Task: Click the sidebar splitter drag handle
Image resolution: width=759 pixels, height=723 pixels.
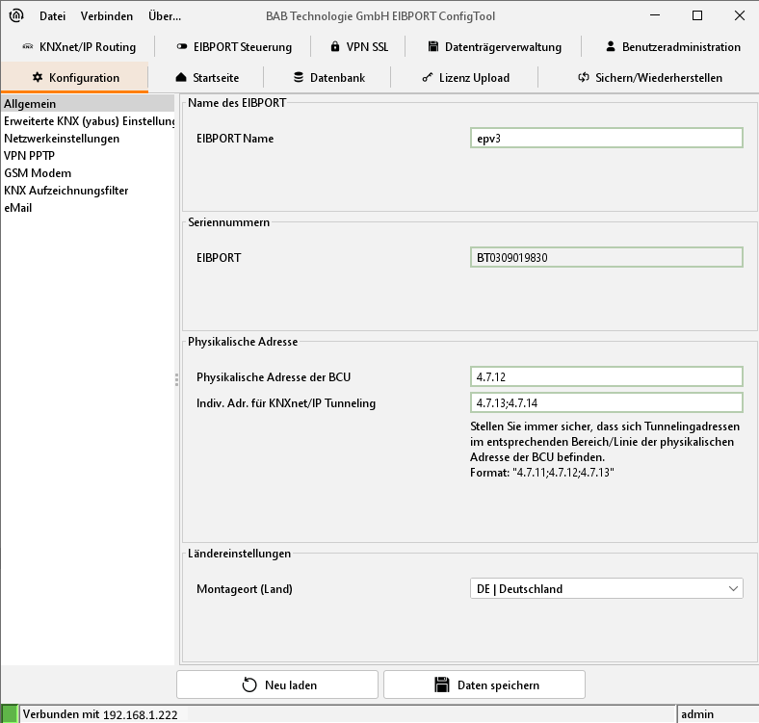Action: (177, 379)
